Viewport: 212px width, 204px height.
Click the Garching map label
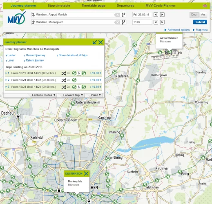pos(105,118)
